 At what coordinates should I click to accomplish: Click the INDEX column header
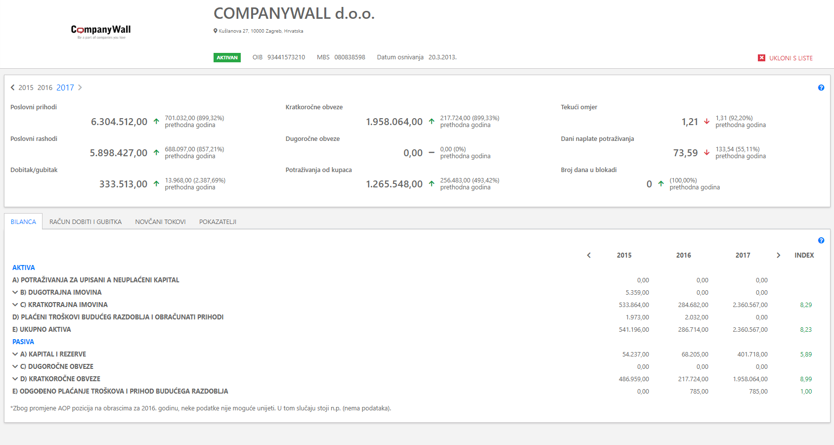click(x=804, y=255)
